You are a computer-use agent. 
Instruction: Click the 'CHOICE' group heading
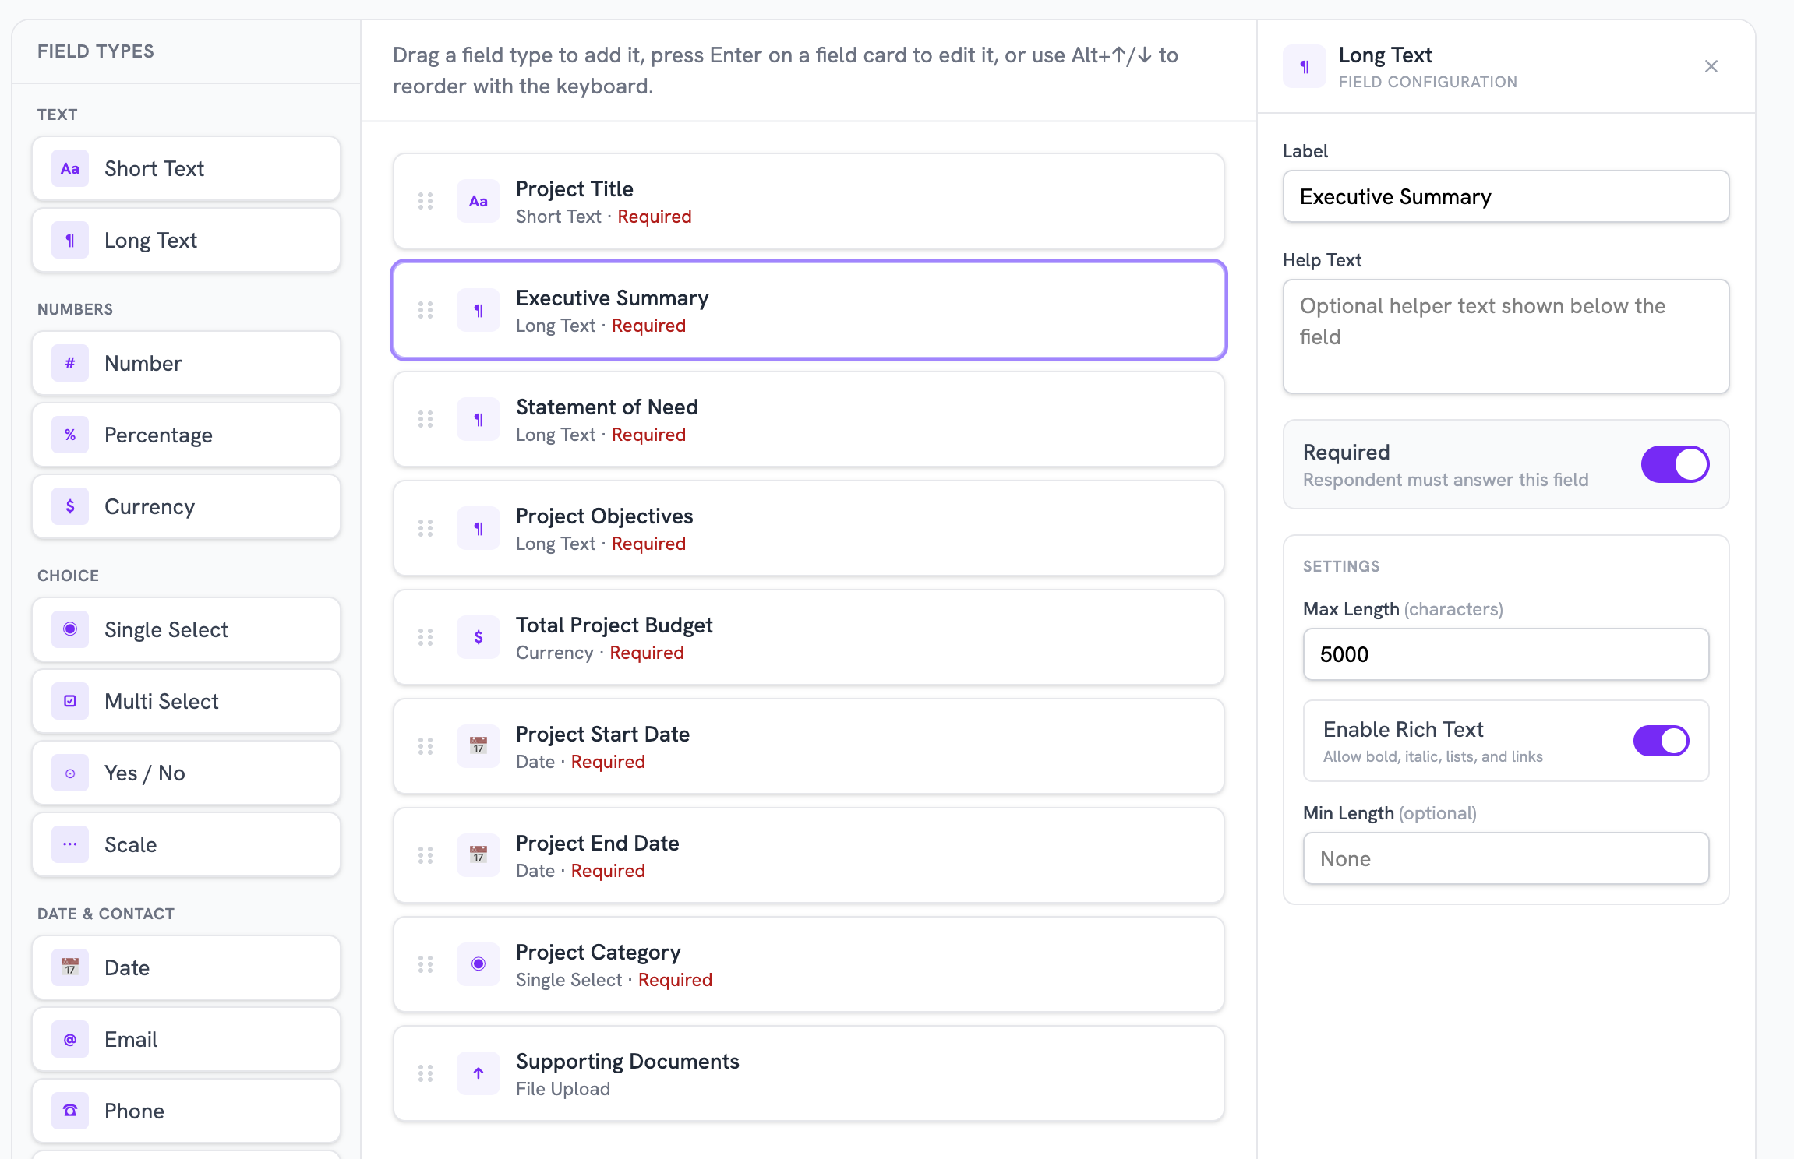coord(69,576)
